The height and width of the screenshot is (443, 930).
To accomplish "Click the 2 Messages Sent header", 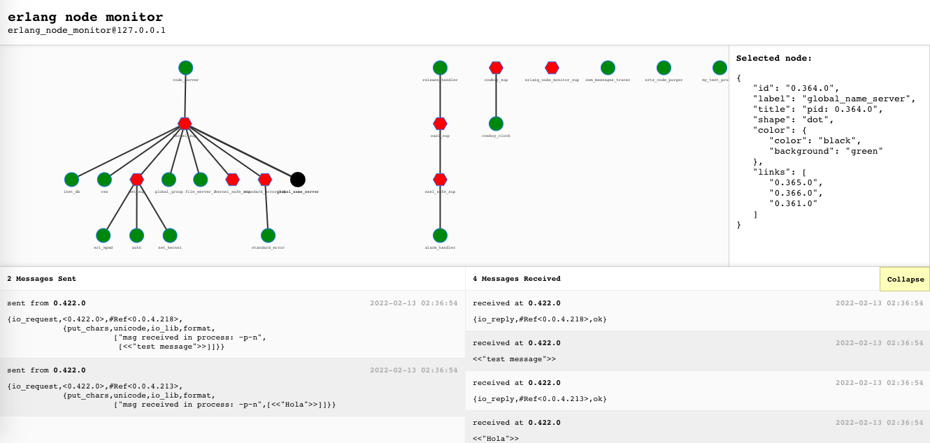I will pos(42,279).
